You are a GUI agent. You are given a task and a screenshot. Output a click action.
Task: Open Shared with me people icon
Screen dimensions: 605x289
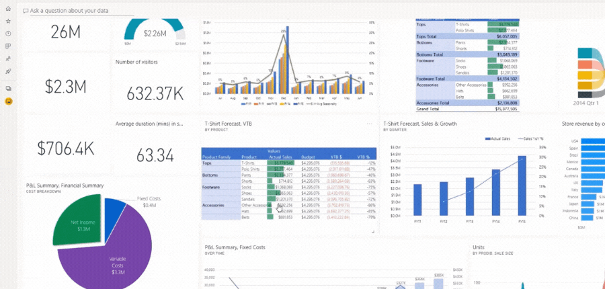8,58
